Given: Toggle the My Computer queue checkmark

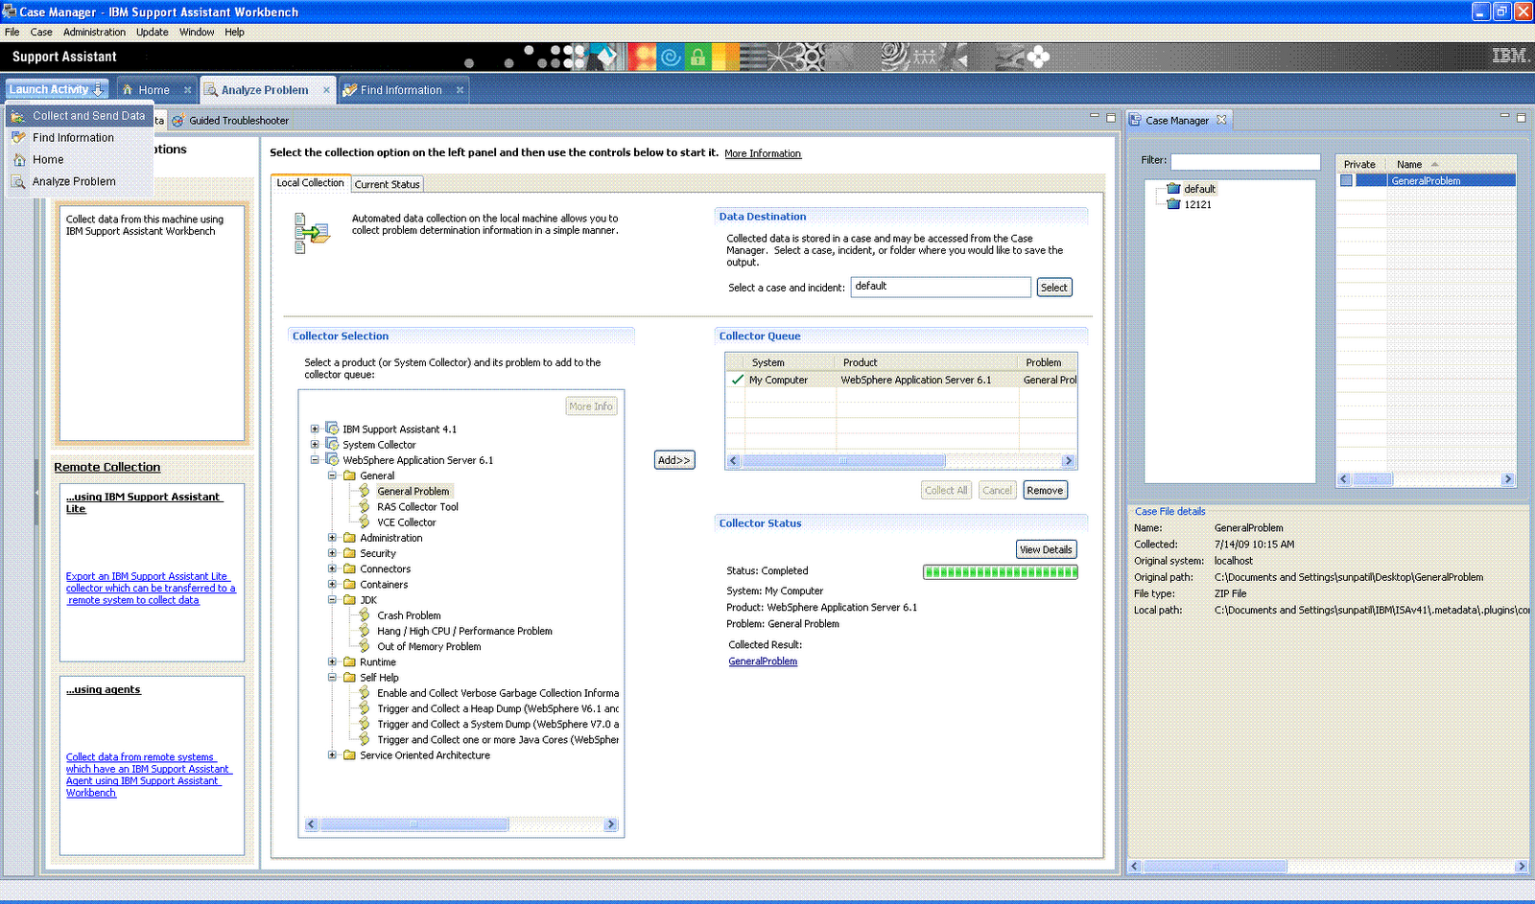Looking at the screenshot, I should 737,380.
